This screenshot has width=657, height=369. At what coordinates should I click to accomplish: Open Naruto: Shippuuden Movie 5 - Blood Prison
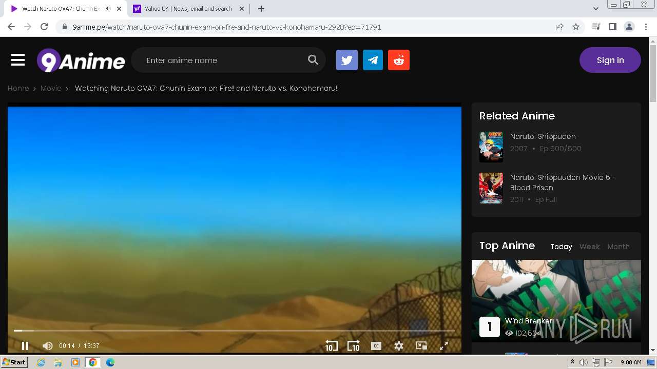(563, 182)
